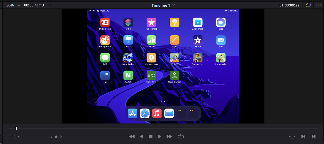Click NAVER icon in the viewer
This screenshot has height=144, width=324.
(x=128, y=75)
